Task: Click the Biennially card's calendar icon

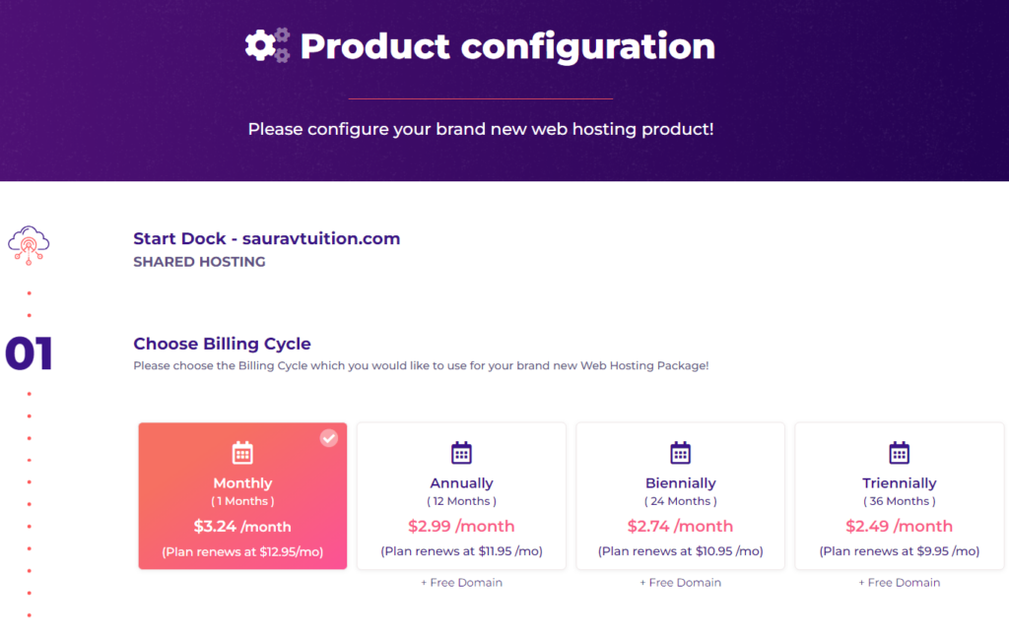Action: click(x=680, y=453)
